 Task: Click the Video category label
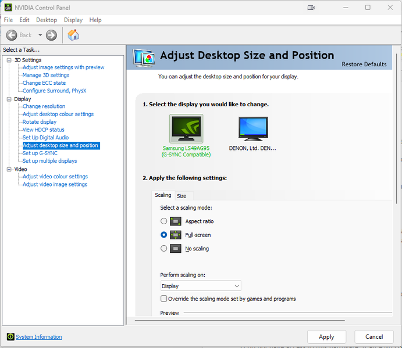pyautogui.click(x=20, y=169)
